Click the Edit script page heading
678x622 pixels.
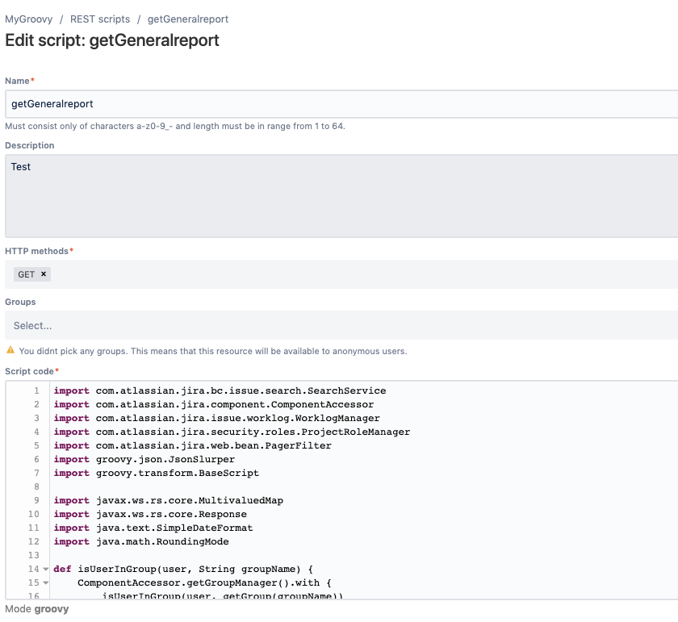click(x=112, y=40)
